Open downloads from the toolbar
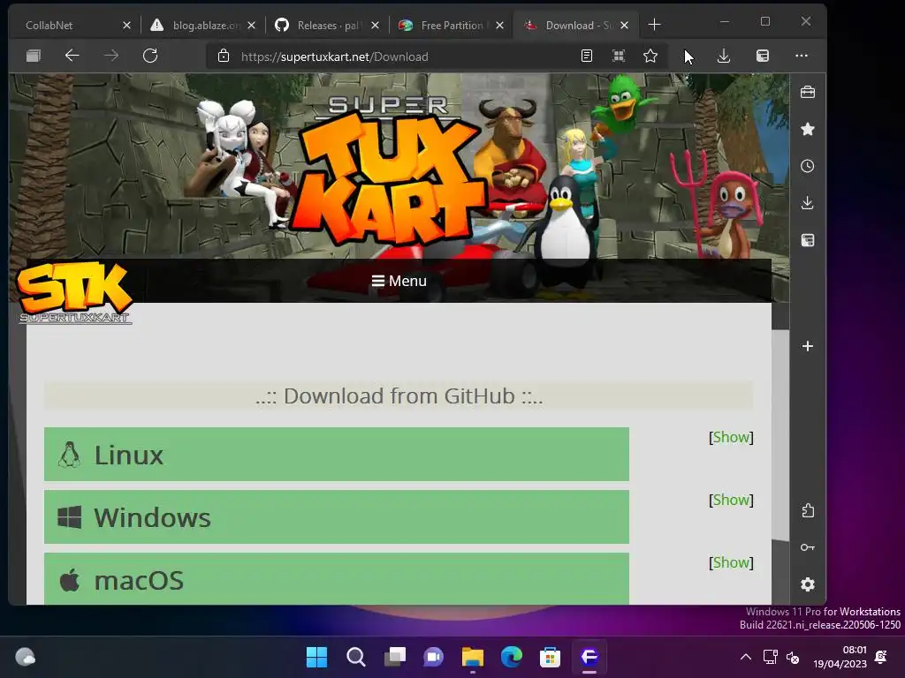Image resolution: width=905 pixels, height=678 pixels. coord(724,56)
